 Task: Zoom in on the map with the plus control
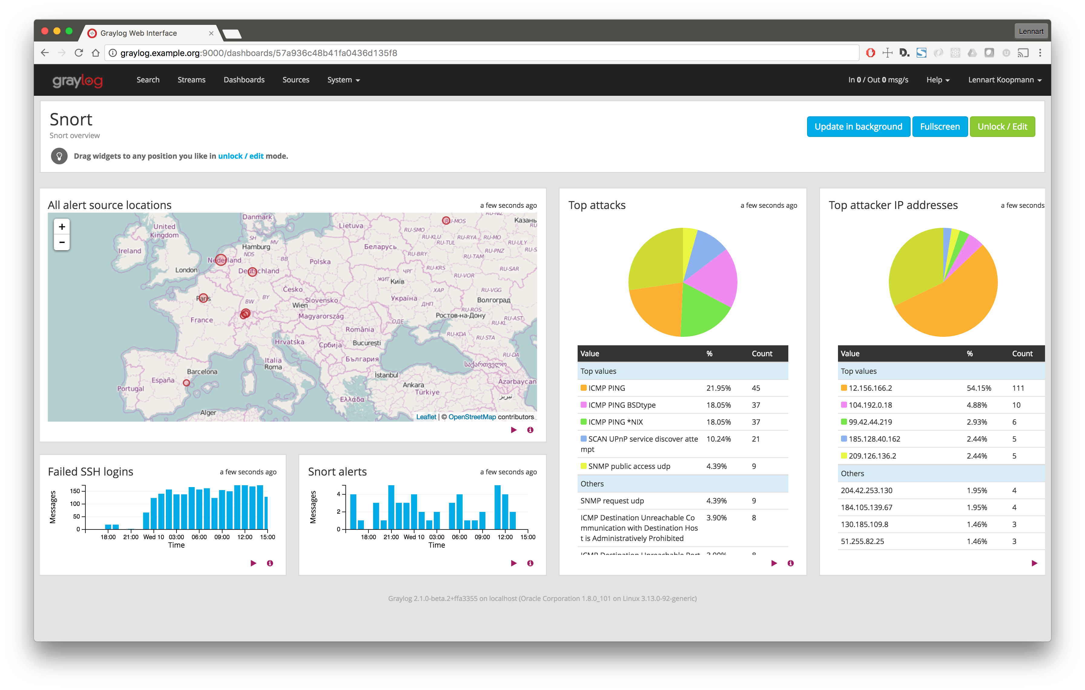coord(62,227)
